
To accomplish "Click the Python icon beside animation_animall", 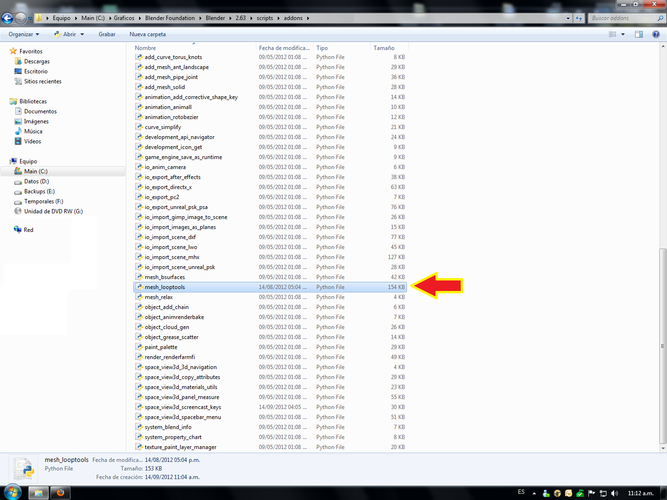I will tap(139, 107).
